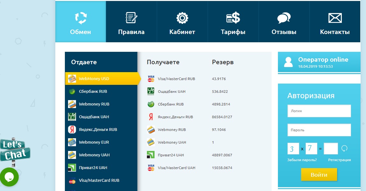Click the Пароль input field
Screen dimensions: 366x191
point(319,130)
